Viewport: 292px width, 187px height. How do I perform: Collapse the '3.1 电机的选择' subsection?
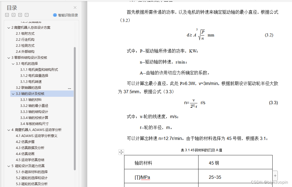pyautogui.click(x=13, y=64)
